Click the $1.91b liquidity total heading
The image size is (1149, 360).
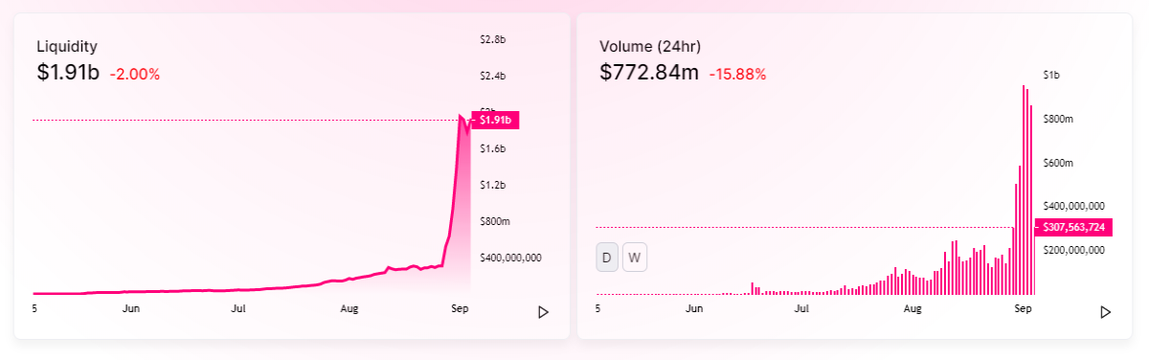click(x=68, y=72)
